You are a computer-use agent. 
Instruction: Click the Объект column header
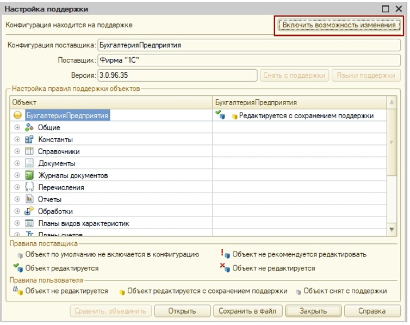[x=111, y=102]
